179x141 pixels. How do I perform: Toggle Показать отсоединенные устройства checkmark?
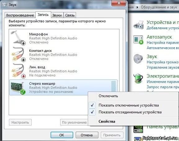pyautogui.click(x=92, y=112)
